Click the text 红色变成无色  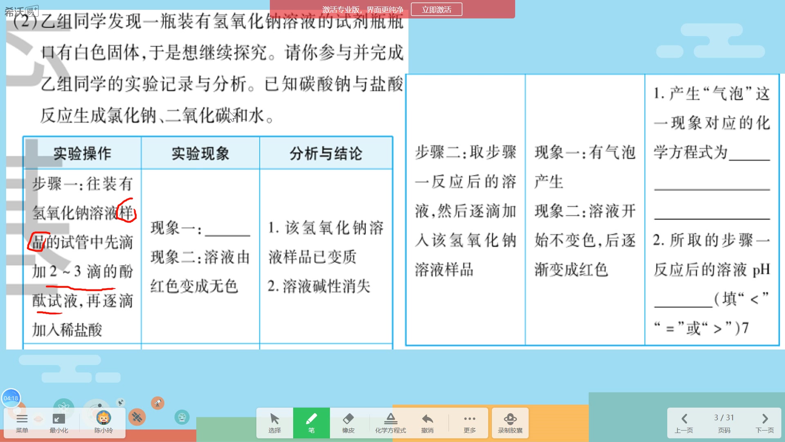tap(194, 286)
